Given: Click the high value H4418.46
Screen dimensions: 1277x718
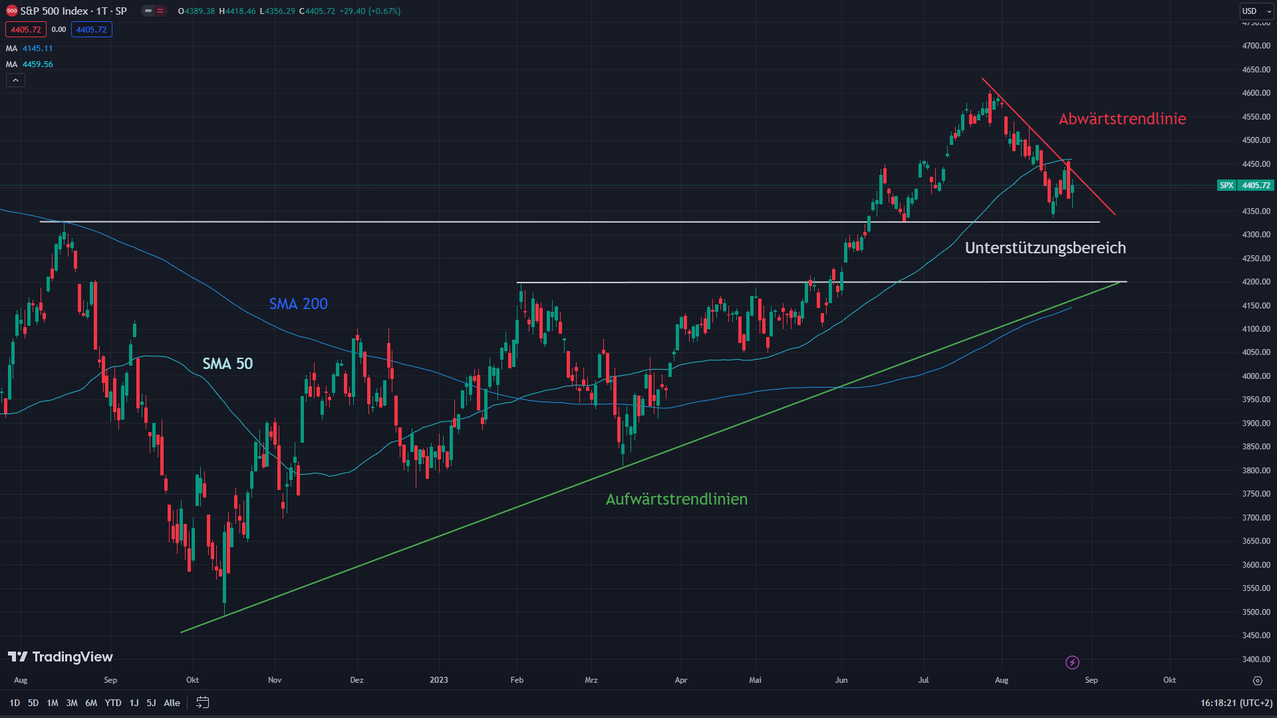Looking at the screenshot, I should 237,11.
